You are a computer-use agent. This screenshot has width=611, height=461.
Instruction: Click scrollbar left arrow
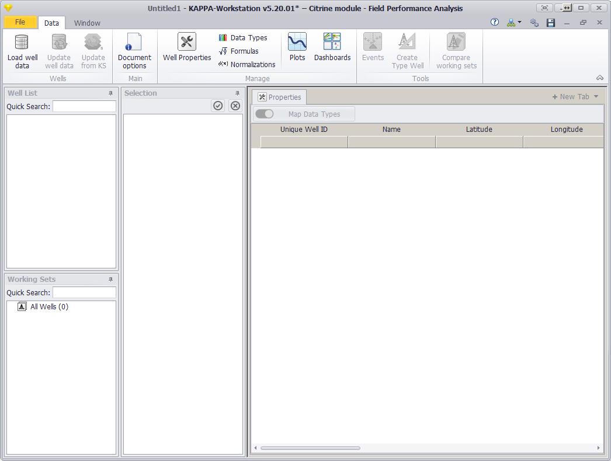pyautogui.click(x=256, y=448)
